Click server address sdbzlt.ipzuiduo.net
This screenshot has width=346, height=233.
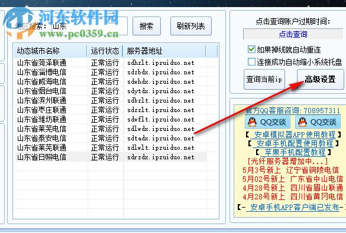point(161,101)
